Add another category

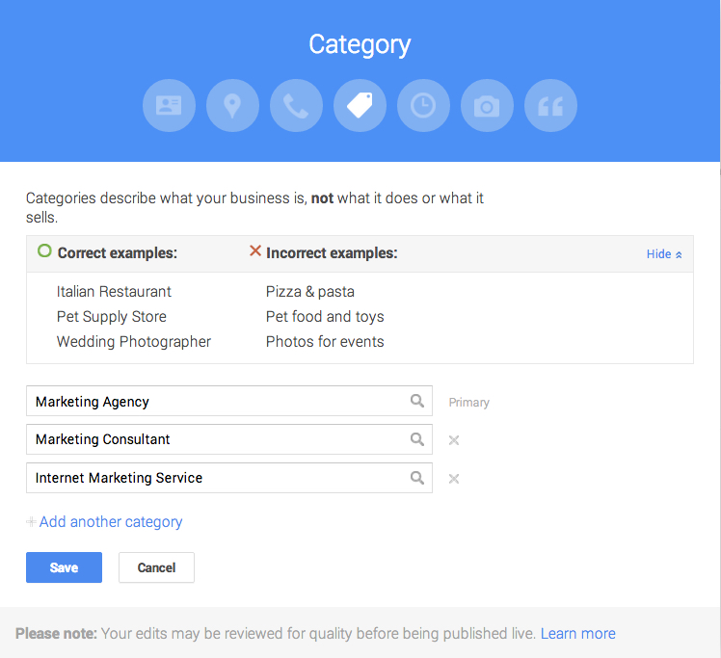point(110,522)
